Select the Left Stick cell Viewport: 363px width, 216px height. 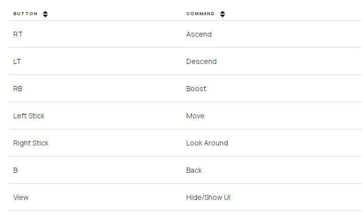[x=29, y=116]
